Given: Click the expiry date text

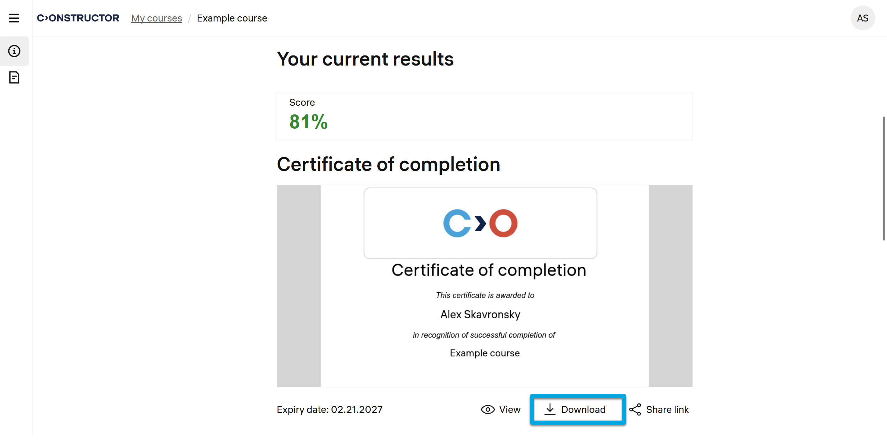Looking at the screenshot, I should (x=329, y=409).
